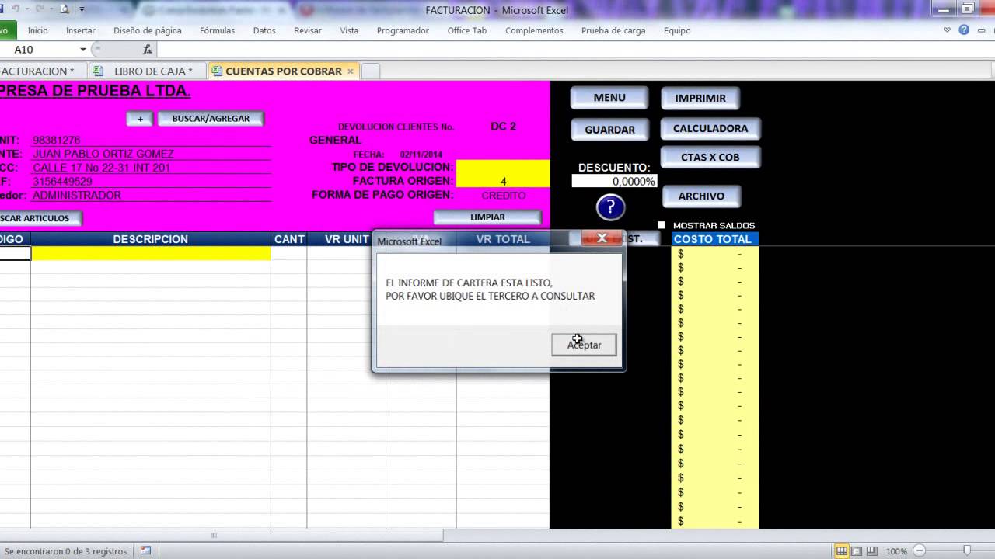Click Undo in the Quick Access Toolbar
This screenshot has height=559, width=995.
point(15,9)
